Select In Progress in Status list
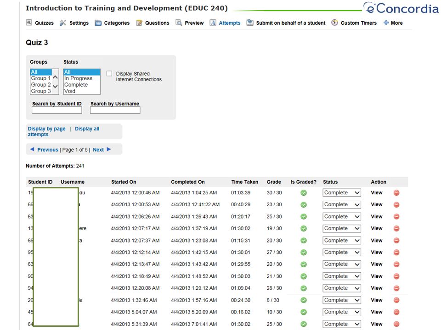This screenshot has height=330, width=441. [82, 78]
